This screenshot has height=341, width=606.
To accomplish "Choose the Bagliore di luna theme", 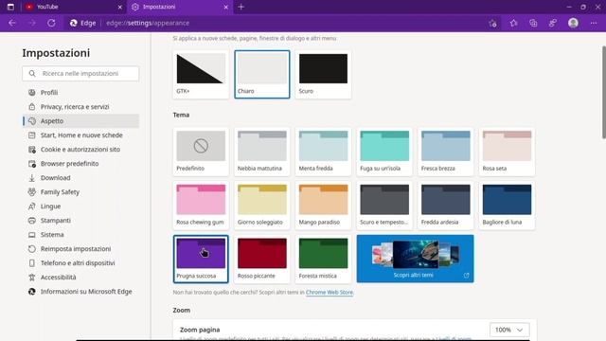I will pyautogui.click(x=508, y=206).
